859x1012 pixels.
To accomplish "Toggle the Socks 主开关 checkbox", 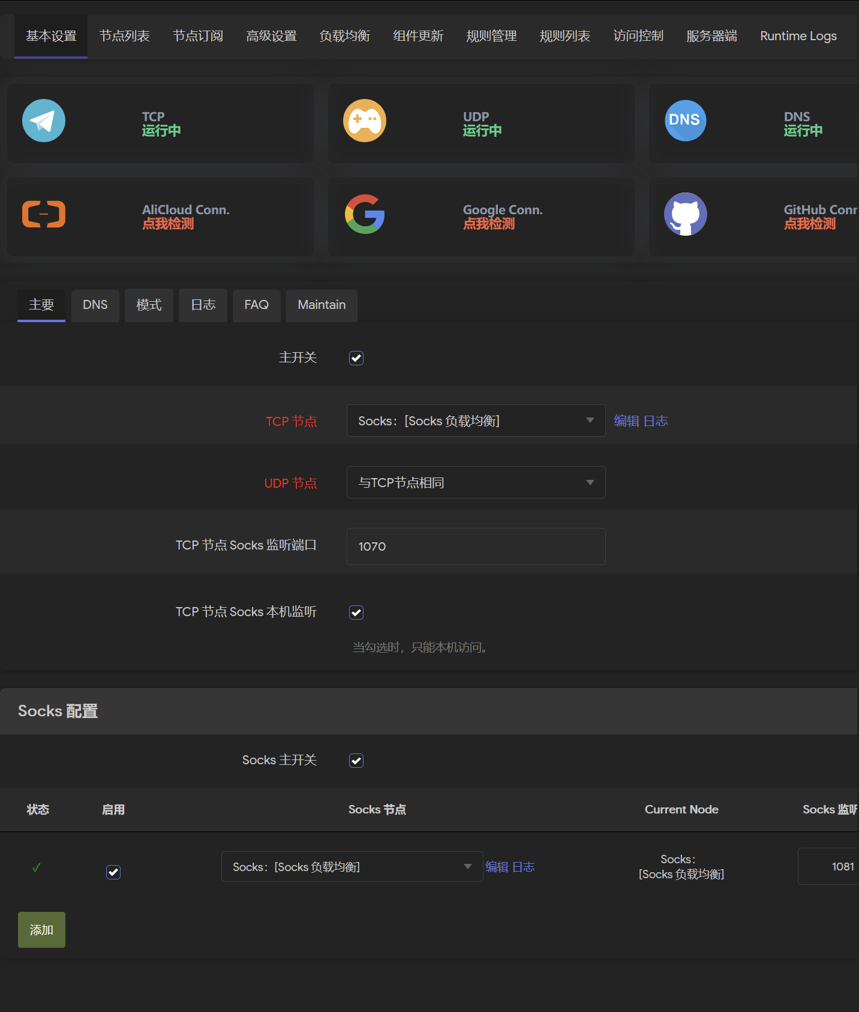I will 356,761.
